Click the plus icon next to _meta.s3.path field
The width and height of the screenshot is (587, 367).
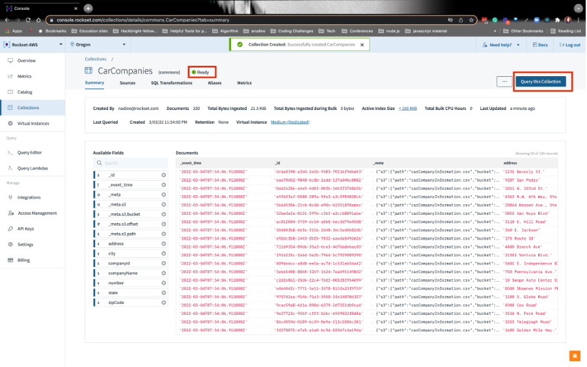point(163,234)
